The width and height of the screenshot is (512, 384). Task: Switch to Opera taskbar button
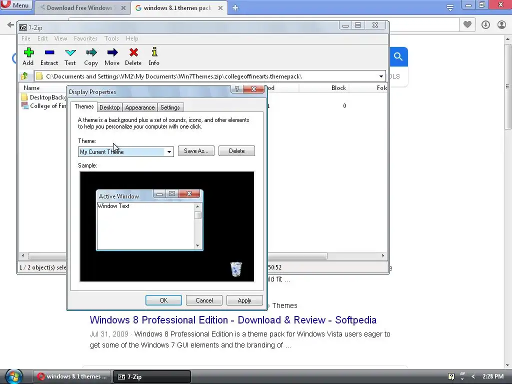72,376
